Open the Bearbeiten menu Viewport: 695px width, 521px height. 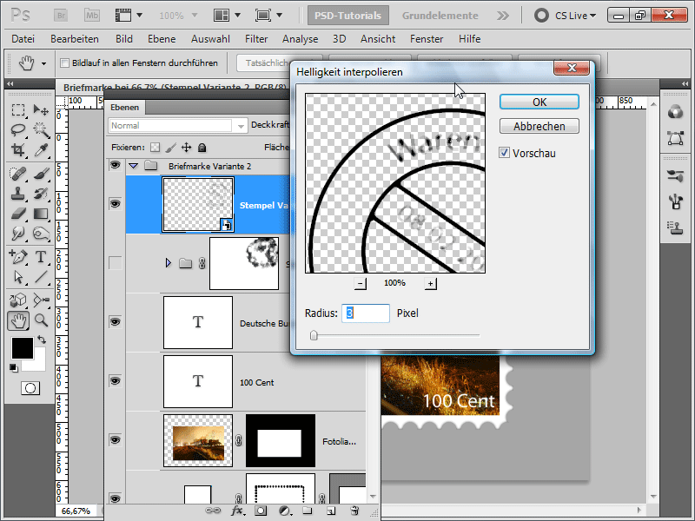pos(75,39)
